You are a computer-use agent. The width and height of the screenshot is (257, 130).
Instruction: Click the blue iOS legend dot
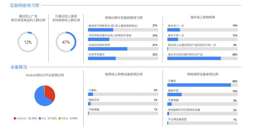(40, 118)
